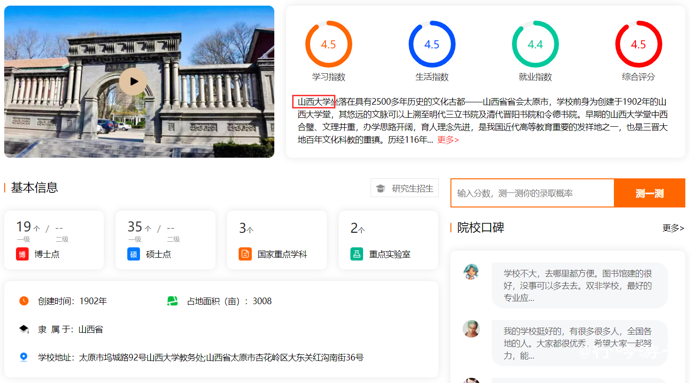
Task: Click the 学校地址 address line
Action: (x=201, y=358)
